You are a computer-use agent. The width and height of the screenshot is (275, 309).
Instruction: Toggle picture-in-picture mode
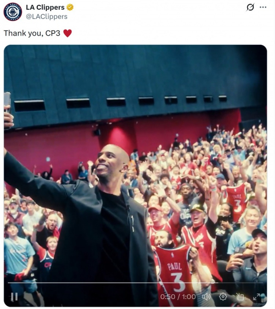(x=240, y=296)
